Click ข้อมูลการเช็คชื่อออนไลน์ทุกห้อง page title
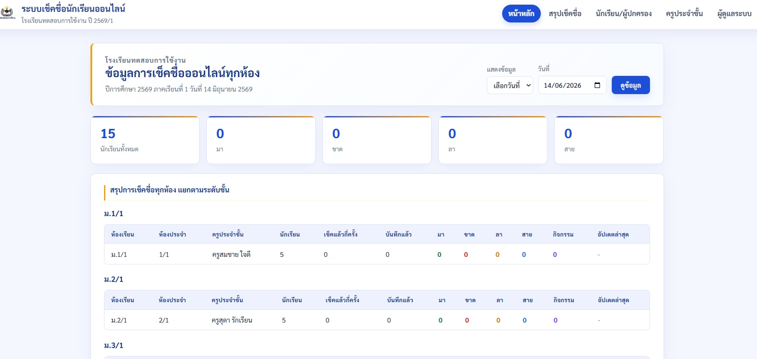 point(182,73)
